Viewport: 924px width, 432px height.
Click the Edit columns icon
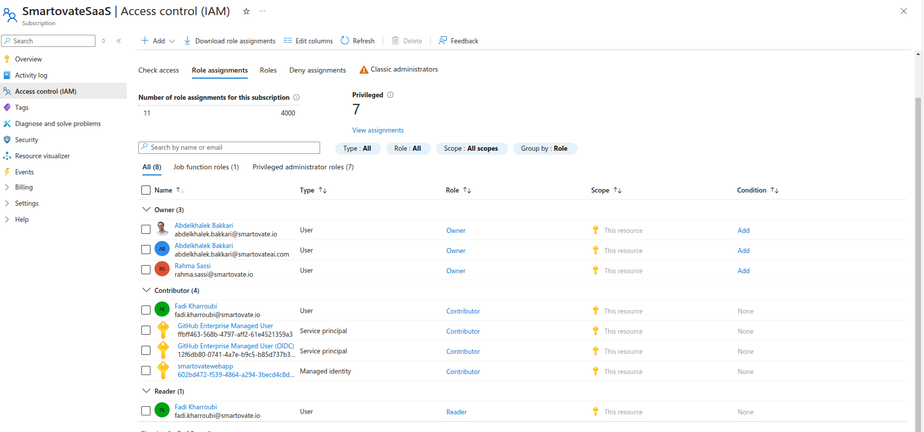pos(288,40)
